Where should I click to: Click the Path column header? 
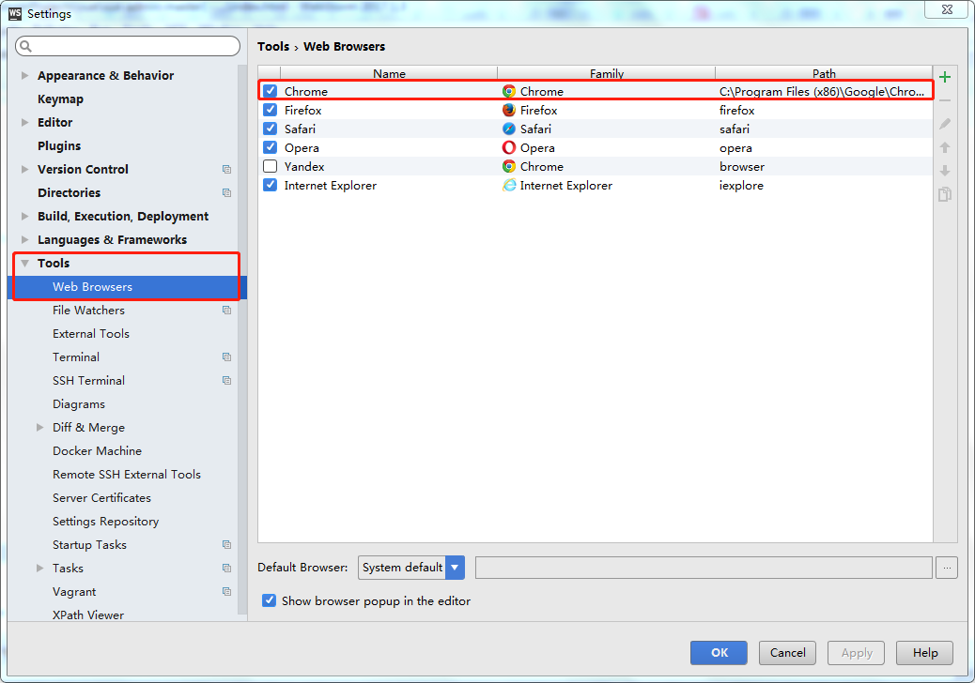(x=824, y=73)
